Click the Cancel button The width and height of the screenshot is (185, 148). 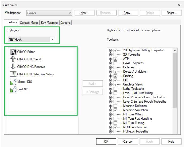tap(128, 142)
